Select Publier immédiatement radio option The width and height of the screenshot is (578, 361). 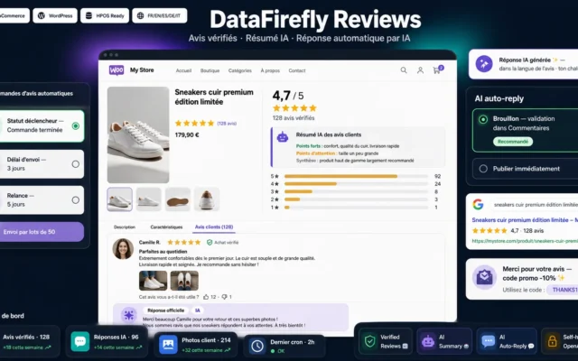coord(483,169)
